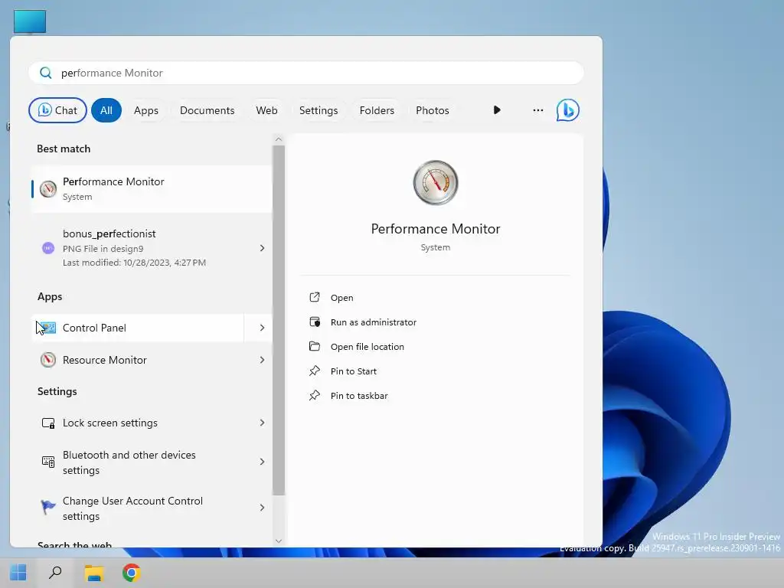Image resolution: width=784 pixels, height=588 pixels.
Task: Click the magnifier icon in search box
Action: [45, 73]
